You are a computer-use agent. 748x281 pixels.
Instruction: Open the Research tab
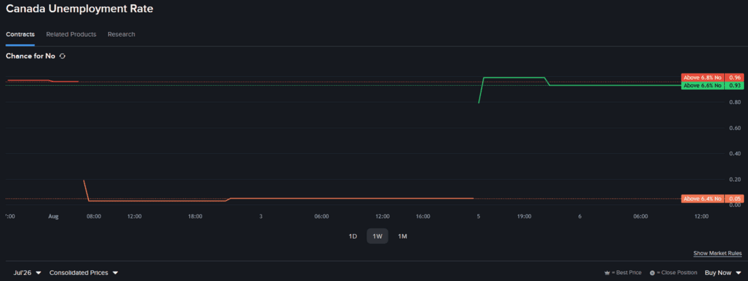[x=121, y=34]
